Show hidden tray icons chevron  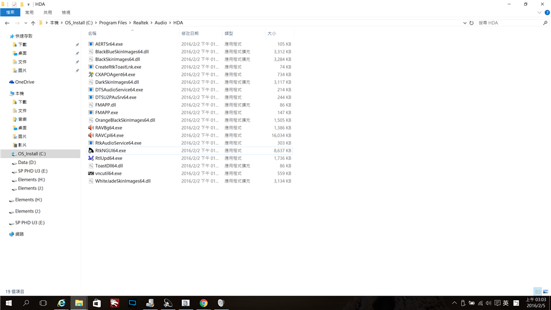(454, 303)
